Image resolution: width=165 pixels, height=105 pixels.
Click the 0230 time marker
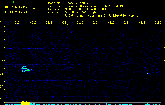pos(158,23)
